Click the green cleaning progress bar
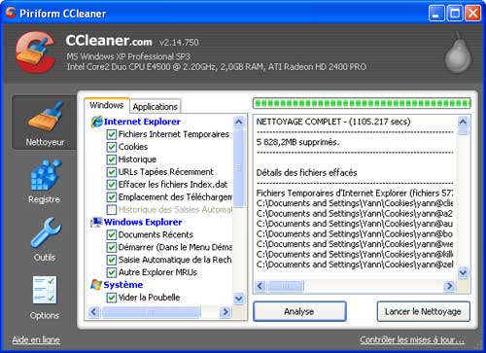 [362, 103]
